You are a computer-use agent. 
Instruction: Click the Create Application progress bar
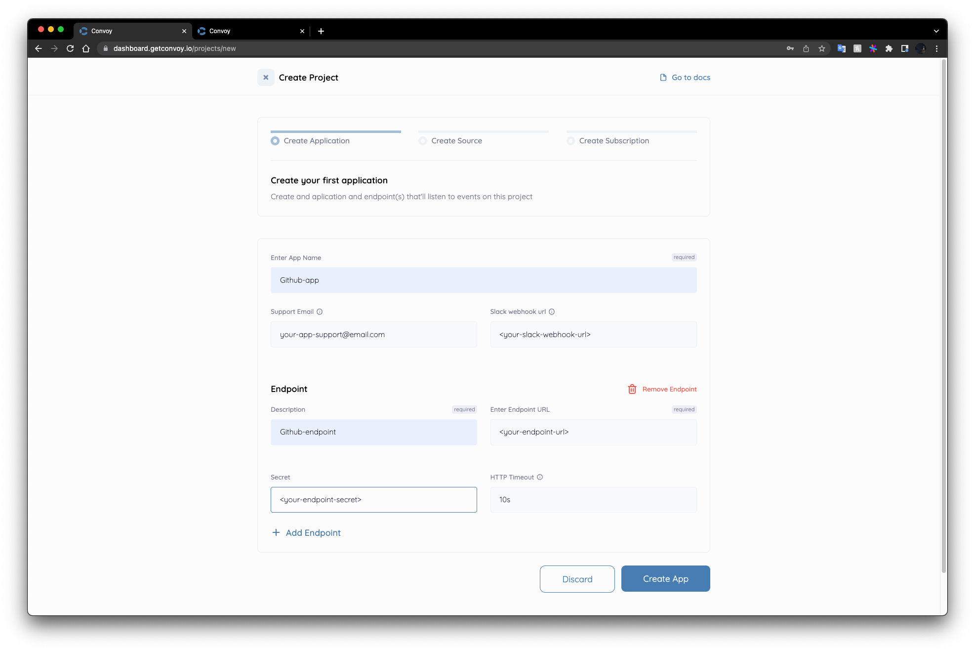click(335, 131)
